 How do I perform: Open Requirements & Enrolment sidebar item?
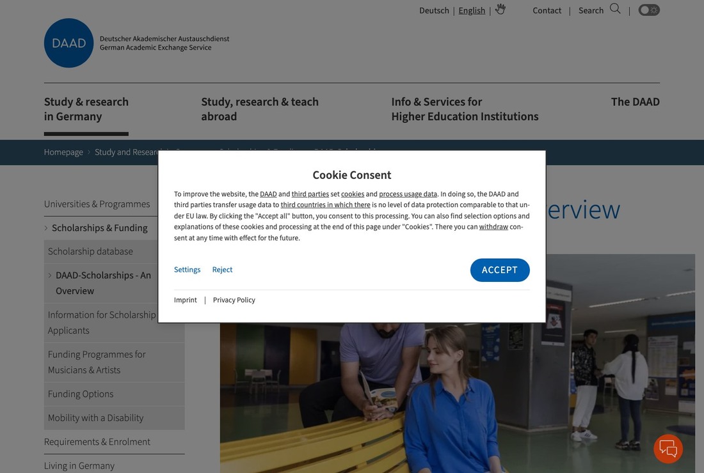tap(97, 442)
